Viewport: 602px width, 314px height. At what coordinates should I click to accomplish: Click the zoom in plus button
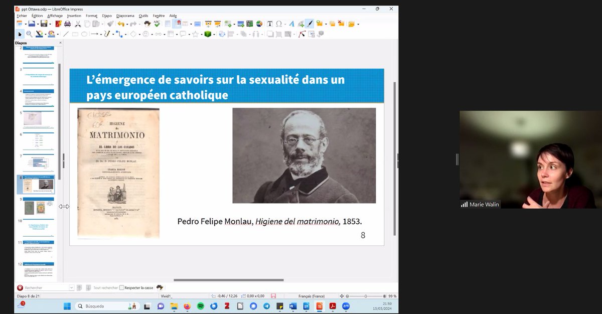point(384,296)
